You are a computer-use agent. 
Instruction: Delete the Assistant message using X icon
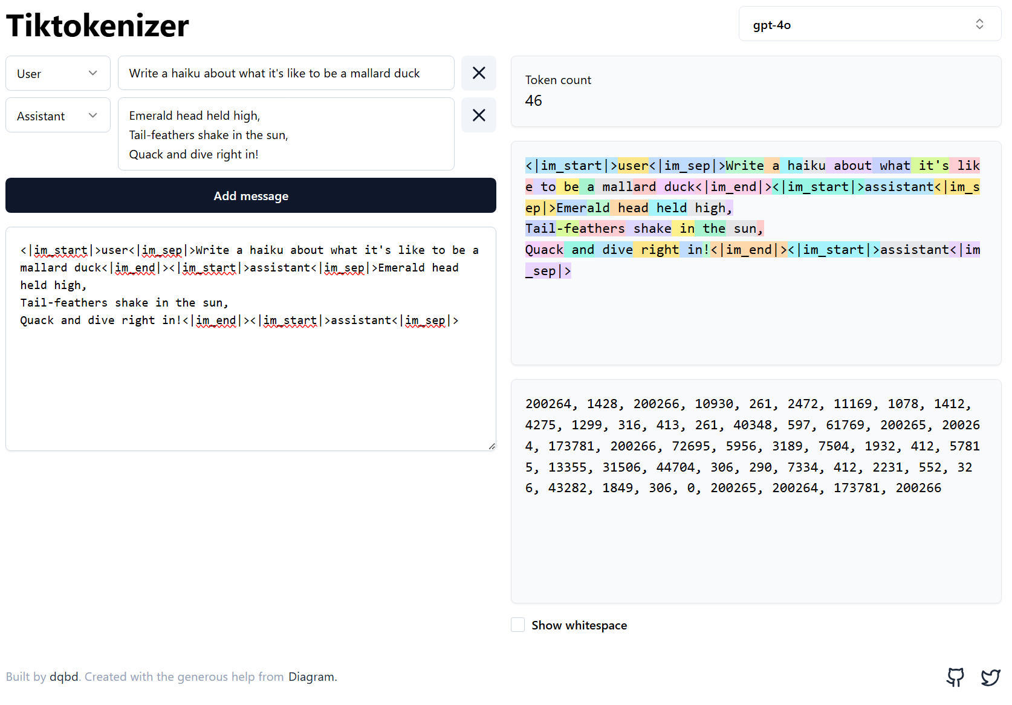click(x=479, y=115)
